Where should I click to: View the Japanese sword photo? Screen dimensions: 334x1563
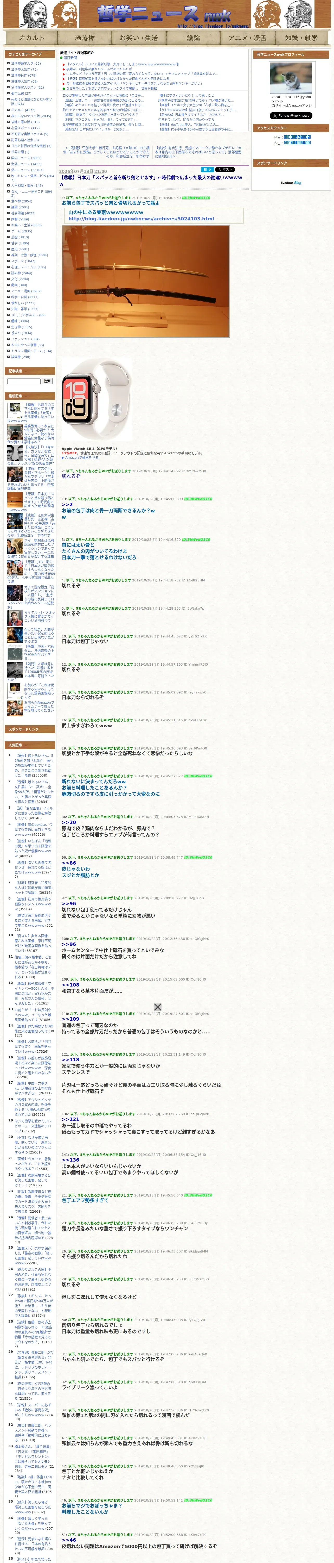point(145,281)
